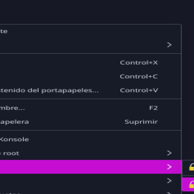Click the padlock icon in the highlighted submenu entry
Screen dimensions: 194x194
coord(192,185)
